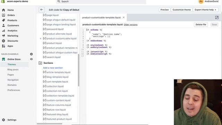Click the Shopify logo
Screen dimensions: 222x125
click(3, 1)
